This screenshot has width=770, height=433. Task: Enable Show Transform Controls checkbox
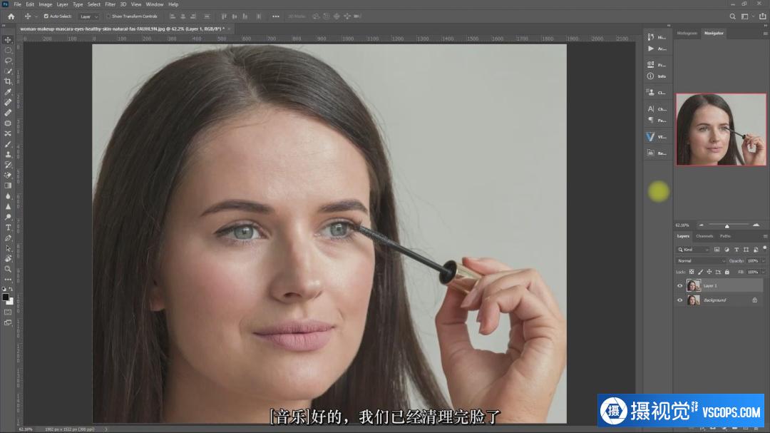pos(108,16)
